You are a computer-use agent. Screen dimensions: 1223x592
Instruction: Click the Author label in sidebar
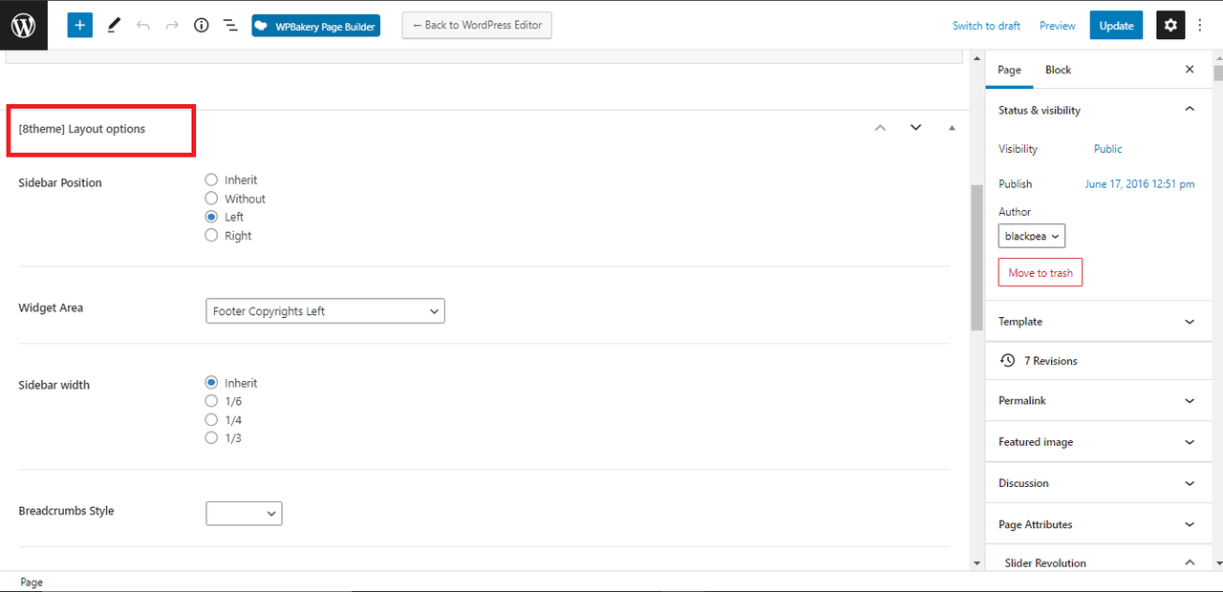point(1015,212)
